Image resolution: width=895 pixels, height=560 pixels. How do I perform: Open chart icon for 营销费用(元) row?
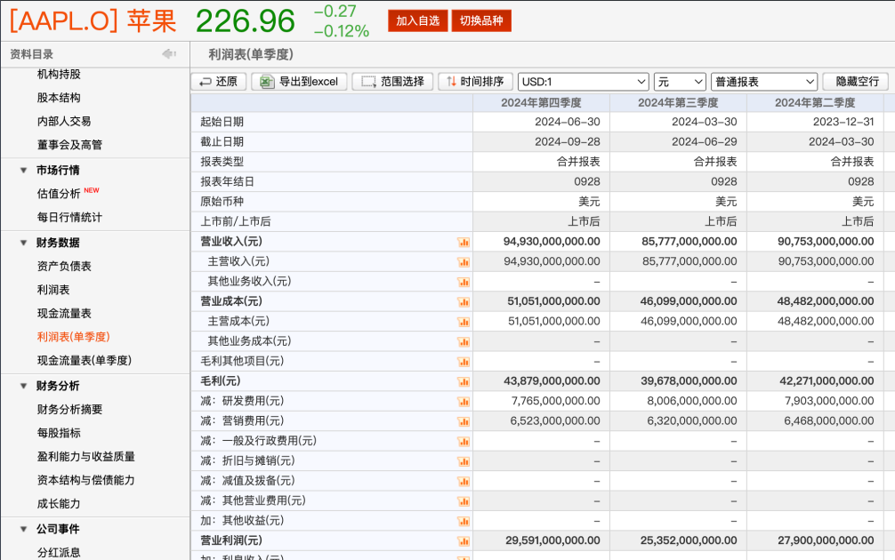coord(464,422)
